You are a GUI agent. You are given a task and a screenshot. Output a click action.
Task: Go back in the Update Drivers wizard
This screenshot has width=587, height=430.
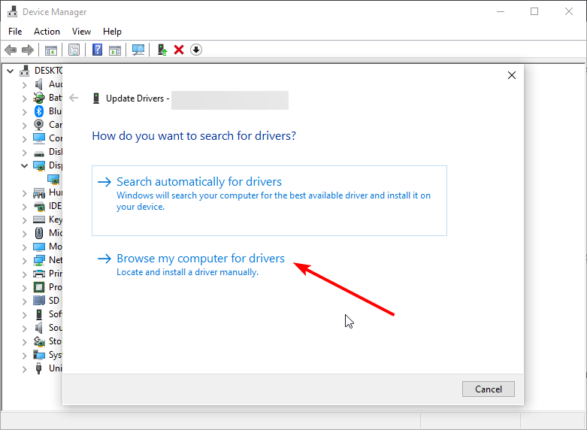click(74, 98)
